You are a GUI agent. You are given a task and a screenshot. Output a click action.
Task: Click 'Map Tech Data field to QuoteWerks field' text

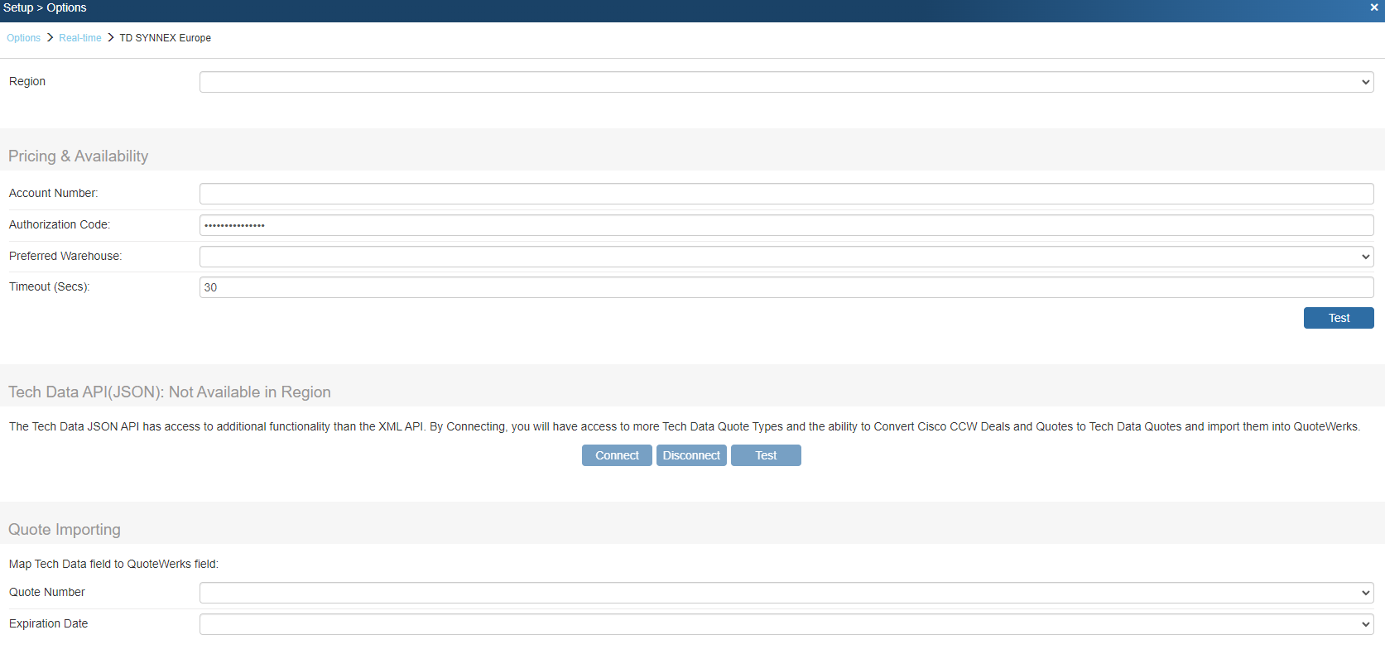tap(113, 564)
